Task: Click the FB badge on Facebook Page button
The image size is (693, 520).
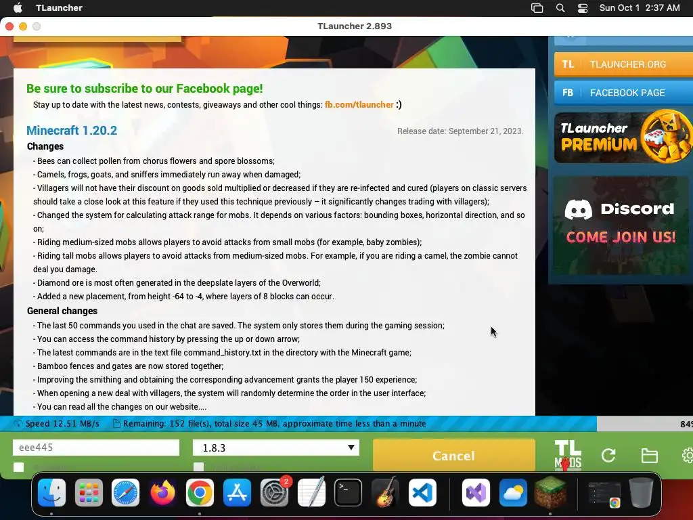Action: click(x=568, y=93)
